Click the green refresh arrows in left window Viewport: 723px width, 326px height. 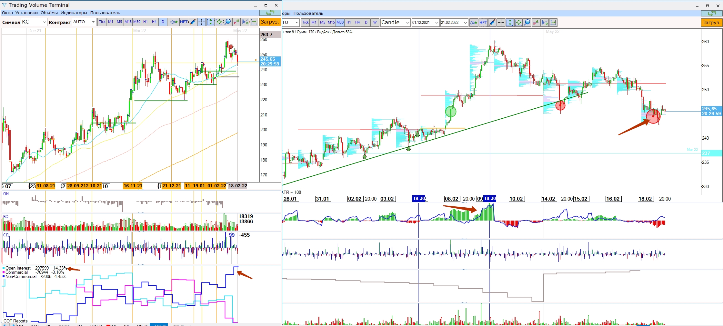270,13
